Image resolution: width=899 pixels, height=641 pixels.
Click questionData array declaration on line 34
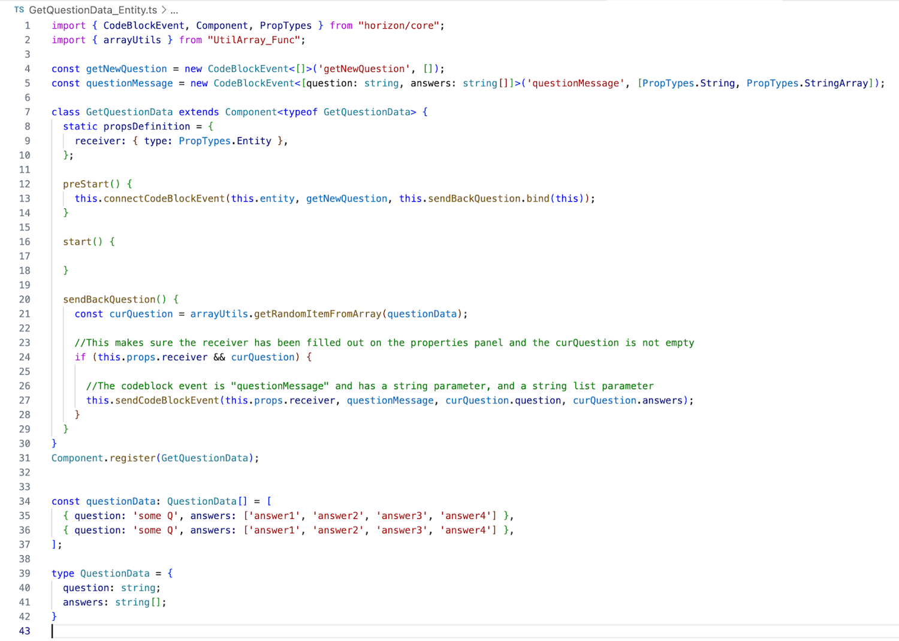pyautogui.click(x=120, y=501)
